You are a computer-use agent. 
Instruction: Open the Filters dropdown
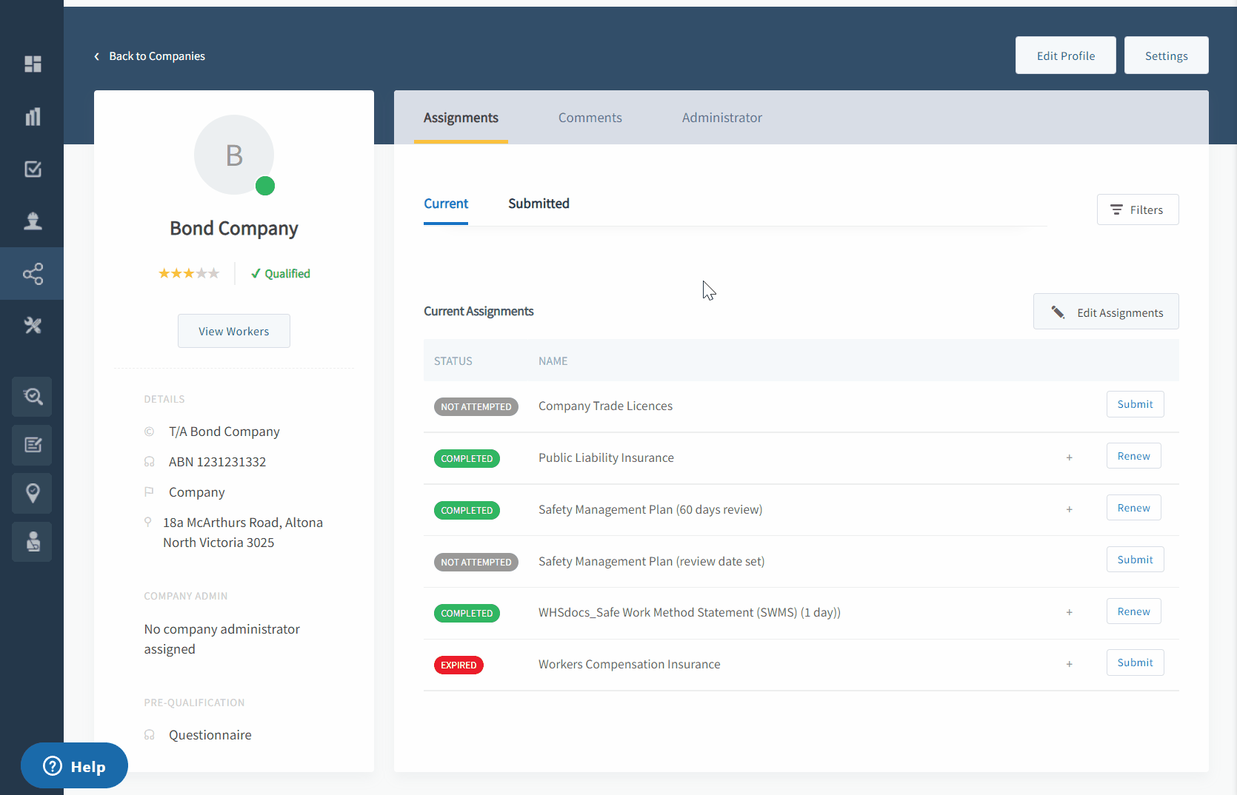[1137, 210]
